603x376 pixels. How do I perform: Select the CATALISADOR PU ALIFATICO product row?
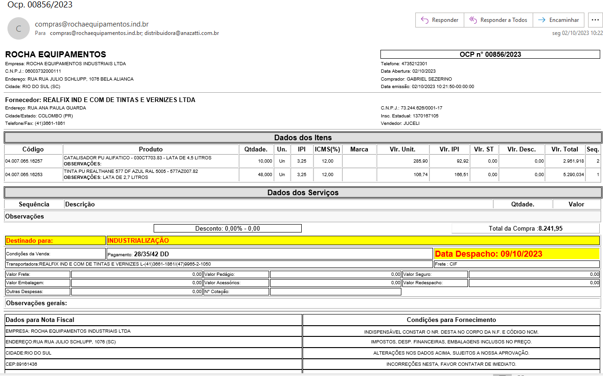coord(137,158)
